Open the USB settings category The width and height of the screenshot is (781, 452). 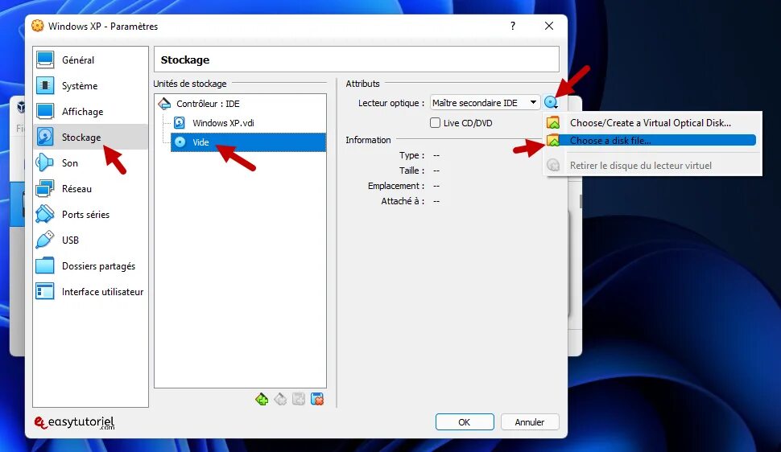tap(91, 240)
